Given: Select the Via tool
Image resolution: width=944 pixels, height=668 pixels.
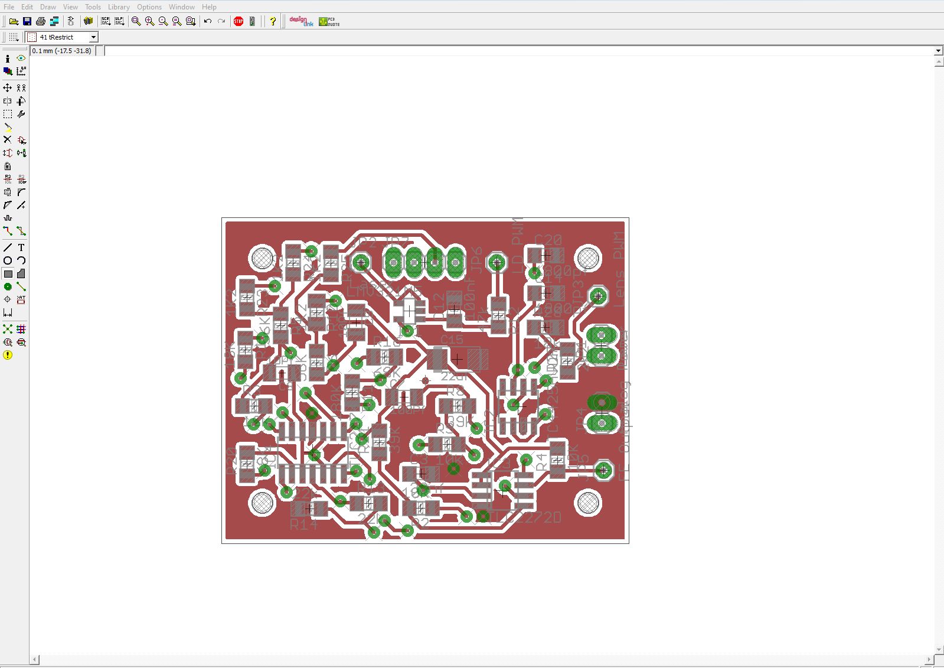Looking at the screenshot, I should coord(8,286).
